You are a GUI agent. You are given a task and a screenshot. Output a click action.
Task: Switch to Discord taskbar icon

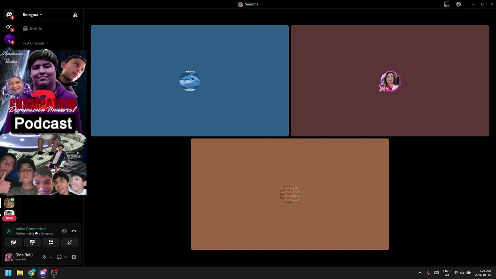pos(43,273)
